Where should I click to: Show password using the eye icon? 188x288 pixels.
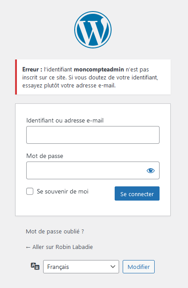tap(151, 171)
